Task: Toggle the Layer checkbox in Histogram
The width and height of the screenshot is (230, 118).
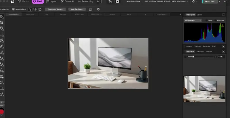Action: click(x=206, y=20)
